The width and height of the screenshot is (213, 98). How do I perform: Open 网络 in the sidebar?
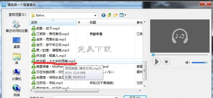tap(17, 90)
